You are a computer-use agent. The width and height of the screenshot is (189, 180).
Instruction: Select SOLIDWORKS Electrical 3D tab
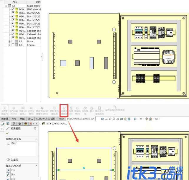point(80,119)
